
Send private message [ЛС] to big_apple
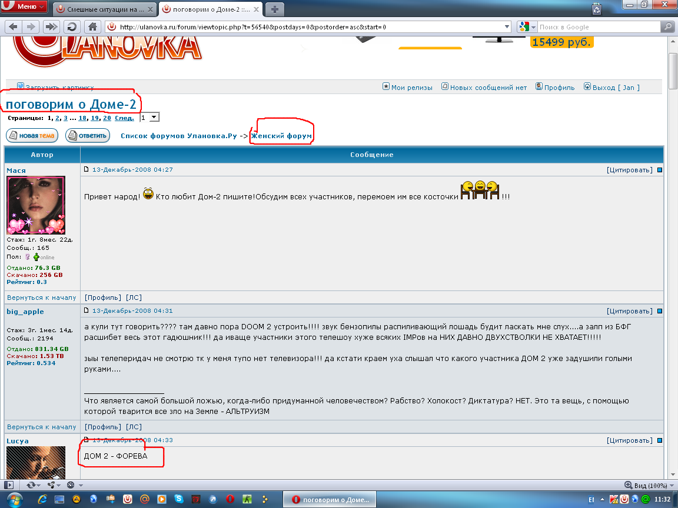(134, 427)
